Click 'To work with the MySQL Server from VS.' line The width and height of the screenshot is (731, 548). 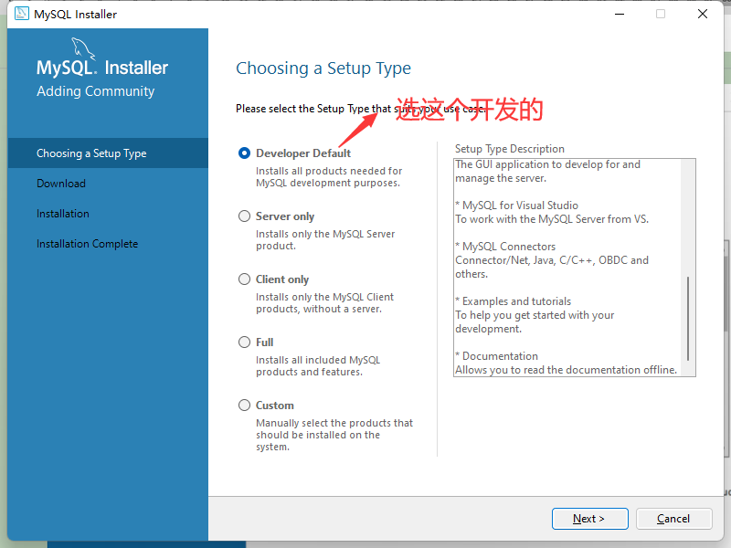[x=552, y=219]
